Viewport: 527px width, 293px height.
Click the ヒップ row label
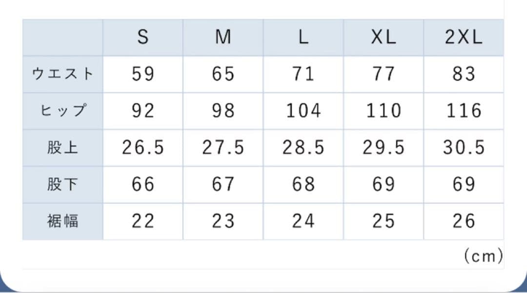[x=62, y=111]
